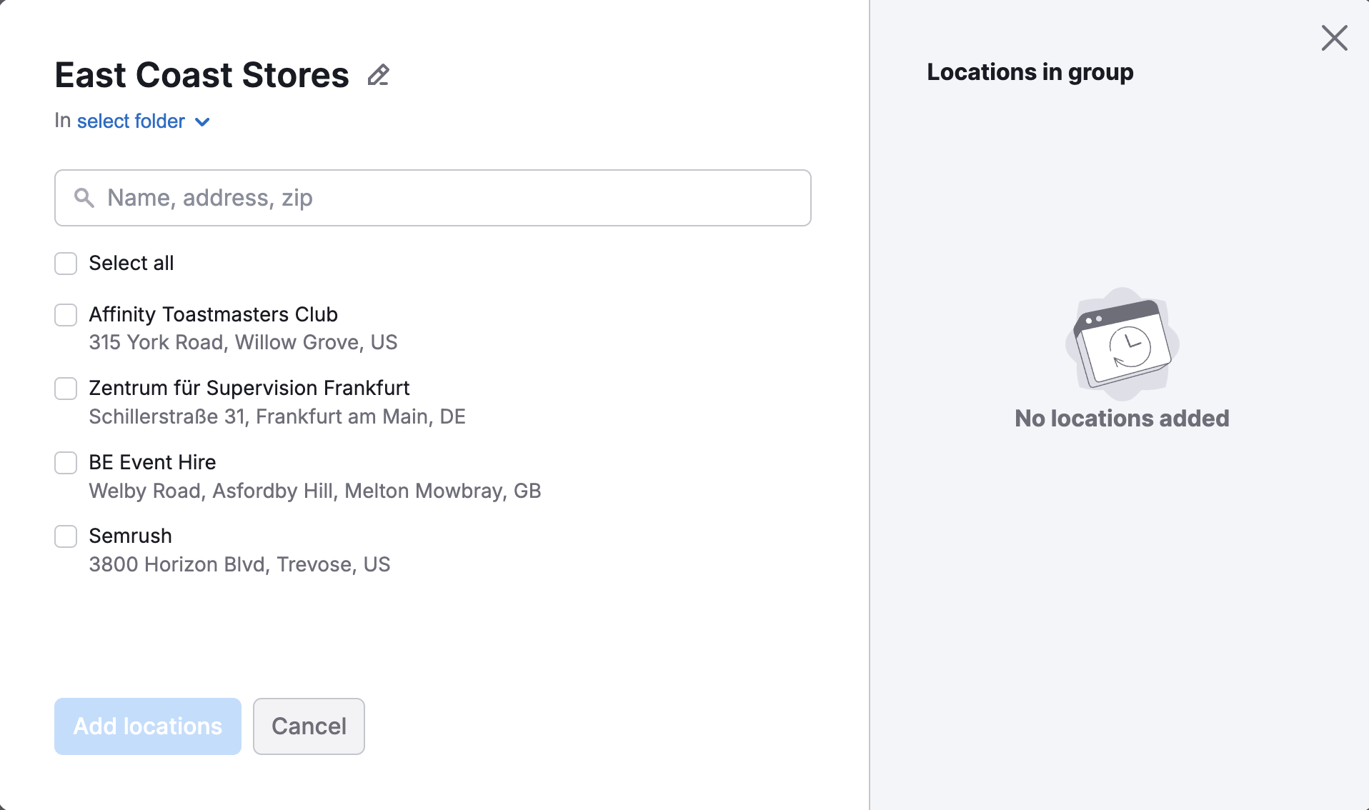The image size is (1369, 810).
Task: Check Affinity Toastmasters Club location
Action: pyautogui.click(x=65, y=314)
